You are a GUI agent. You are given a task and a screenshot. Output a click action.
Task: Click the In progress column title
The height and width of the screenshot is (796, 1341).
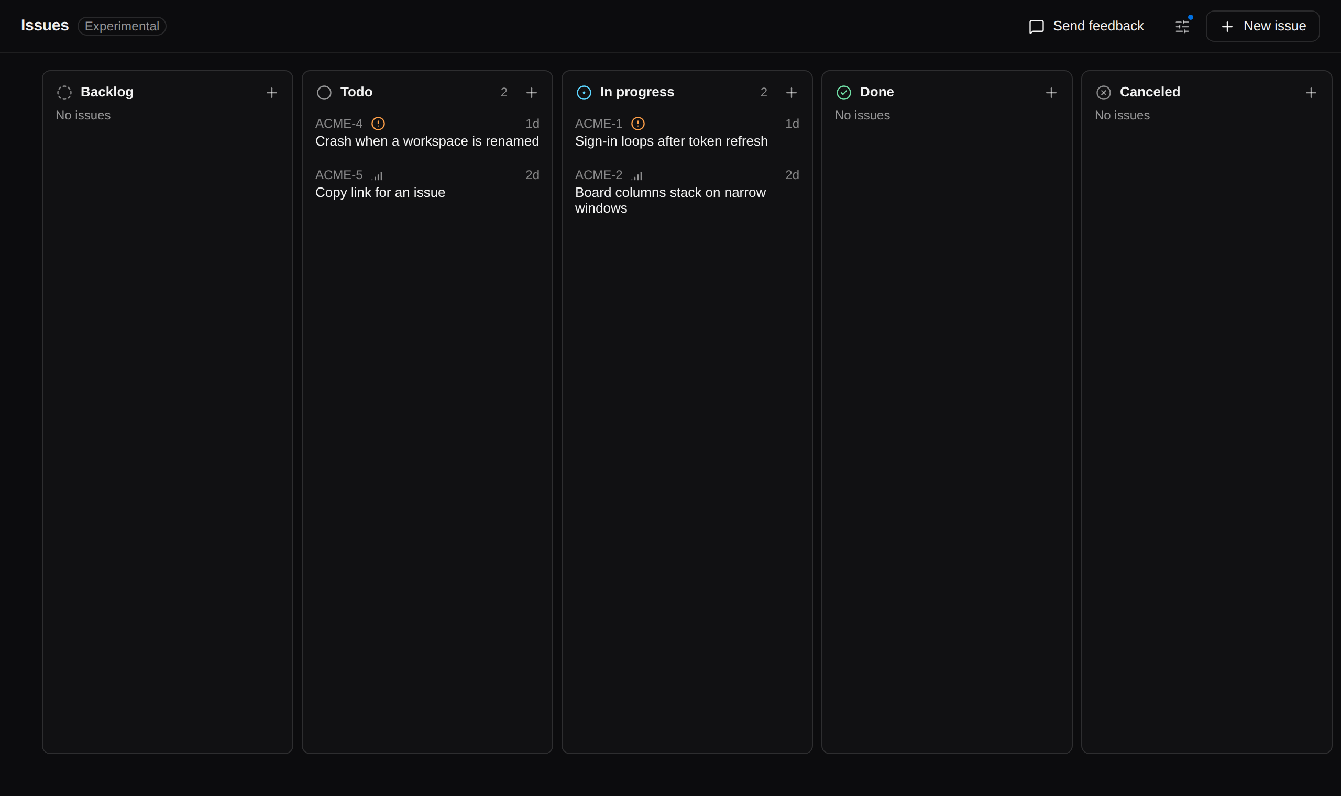tap(637, 92)
